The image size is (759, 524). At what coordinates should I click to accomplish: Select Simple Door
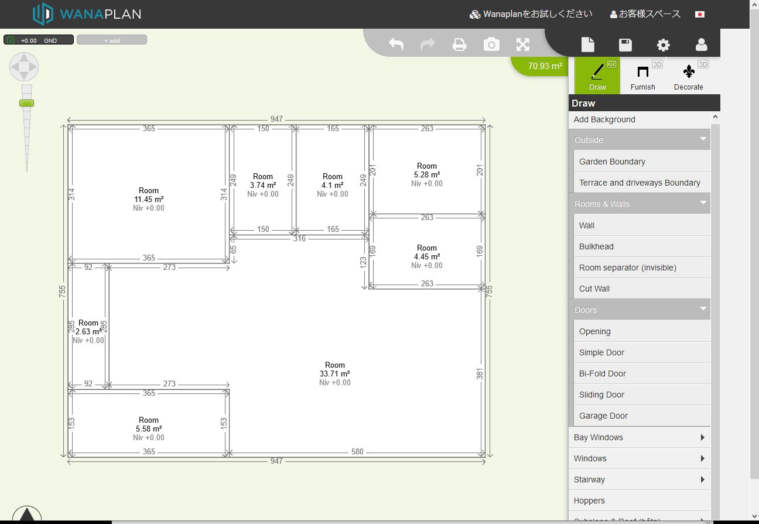click(642, 352)
